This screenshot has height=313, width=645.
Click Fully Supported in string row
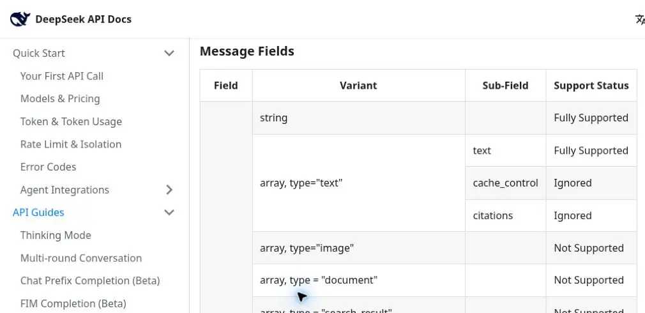point(591,118)
